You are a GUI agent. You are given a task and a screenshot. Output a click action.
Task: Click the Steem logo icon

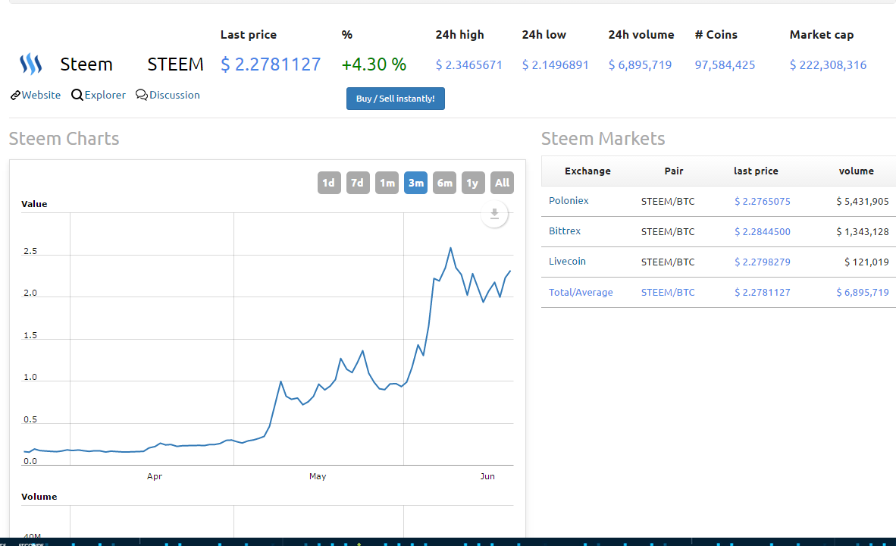click(31, 64)
